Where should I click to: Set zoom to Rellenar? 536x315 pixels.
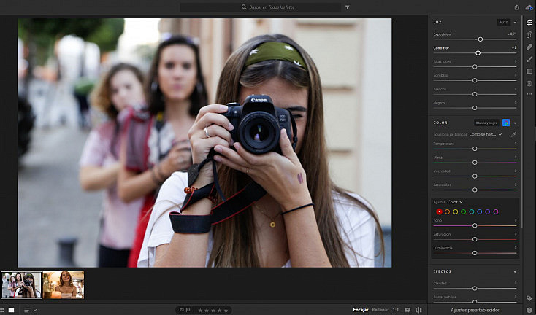[x=380, y=310]
